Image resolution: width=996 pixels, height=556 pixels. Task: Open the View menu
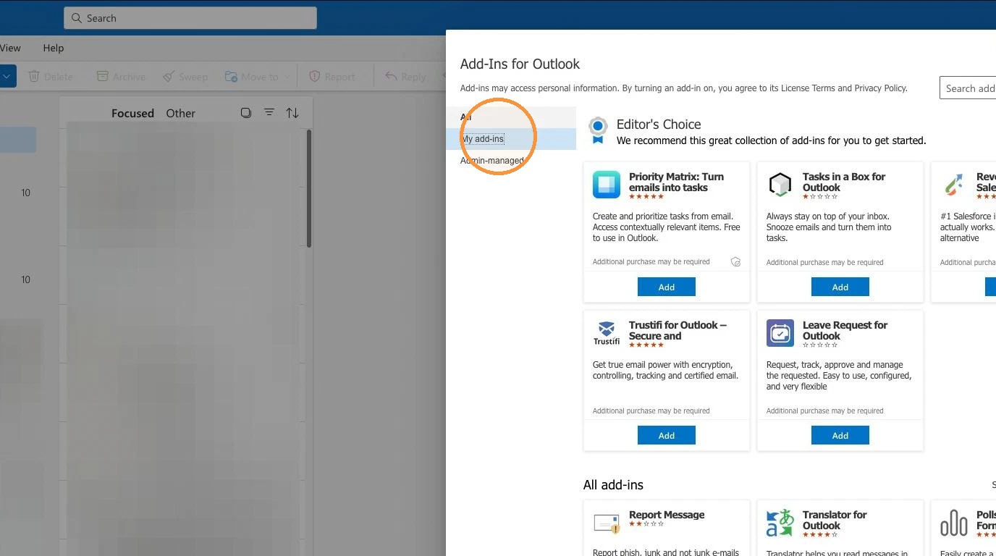click(x=10, y=48)
